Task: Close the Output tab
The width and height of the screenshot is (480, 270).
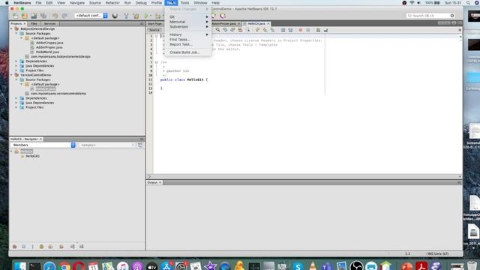Action: coord(160,182)
